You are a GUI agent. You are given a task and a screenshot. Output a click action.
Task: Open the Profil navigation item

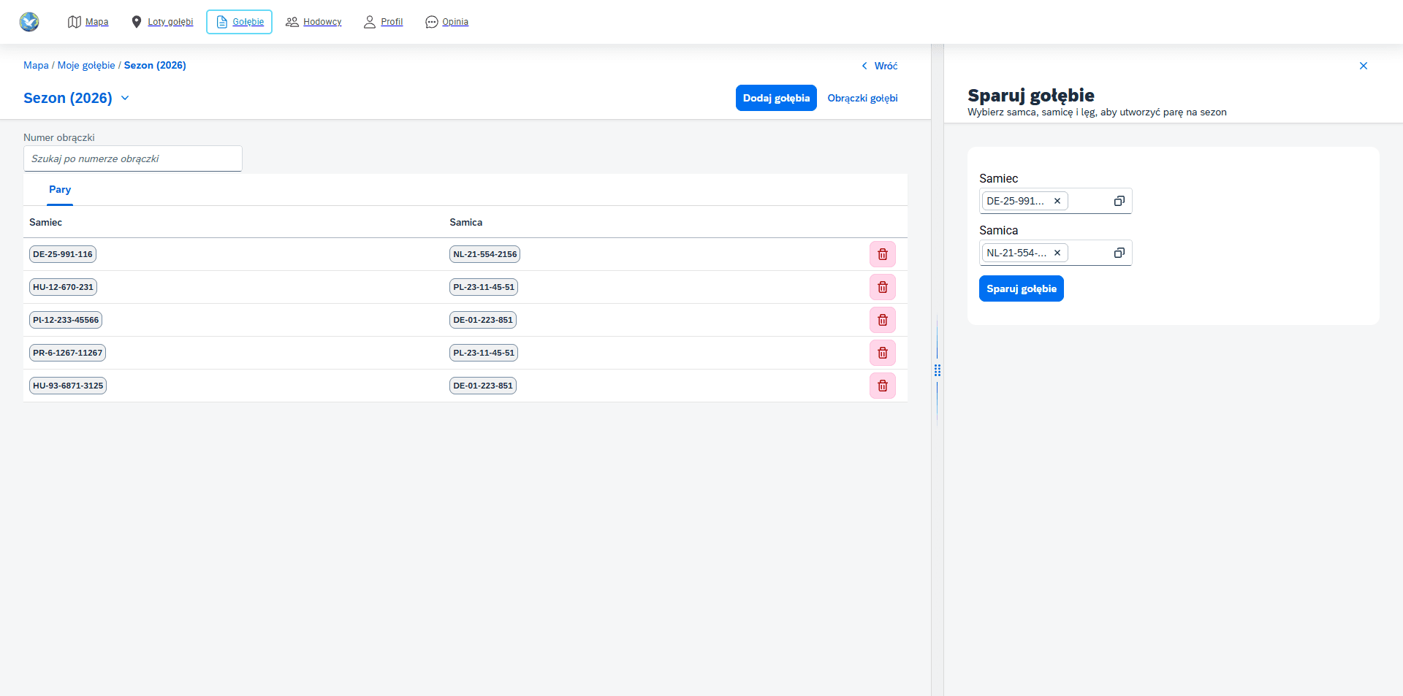[384, 22]
